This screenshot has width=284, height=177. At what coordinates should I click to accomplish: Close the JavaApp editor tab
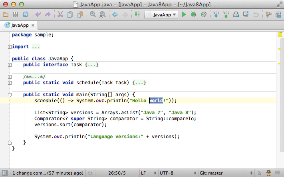(33, 25)
